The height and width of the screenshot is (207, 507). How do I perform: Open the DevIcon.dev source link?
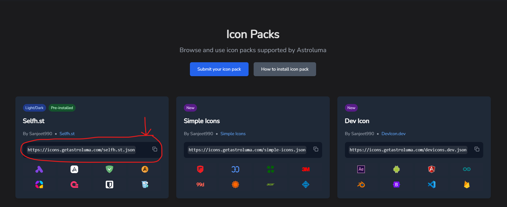[x=393, y=134]
